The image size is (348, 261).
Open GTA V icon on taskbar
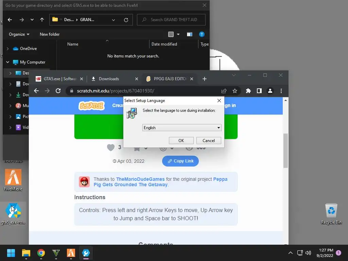click(56, 253)
